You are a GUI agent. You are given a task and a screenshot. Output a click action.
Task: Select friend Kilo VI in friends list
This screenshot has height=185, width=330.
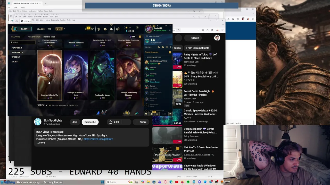[x=158, y=81]
